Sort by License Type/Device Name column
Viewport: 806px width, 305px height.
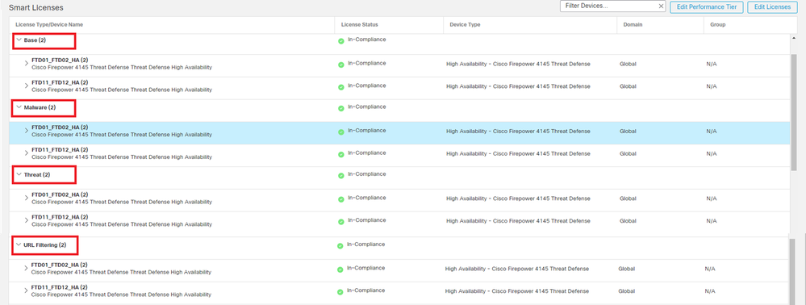[49, 25]
